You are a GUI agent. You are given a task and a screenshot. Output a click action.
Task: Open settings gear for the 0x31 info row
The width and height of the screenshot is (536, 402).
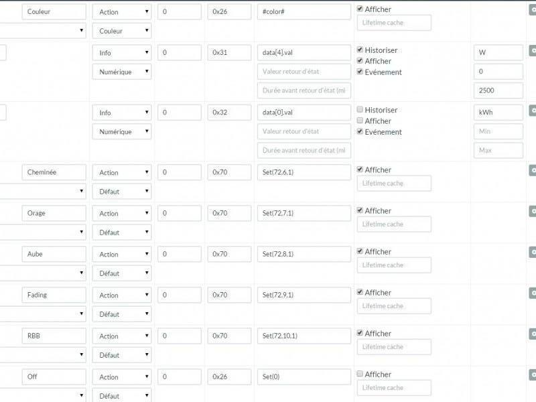coord(533,50)
